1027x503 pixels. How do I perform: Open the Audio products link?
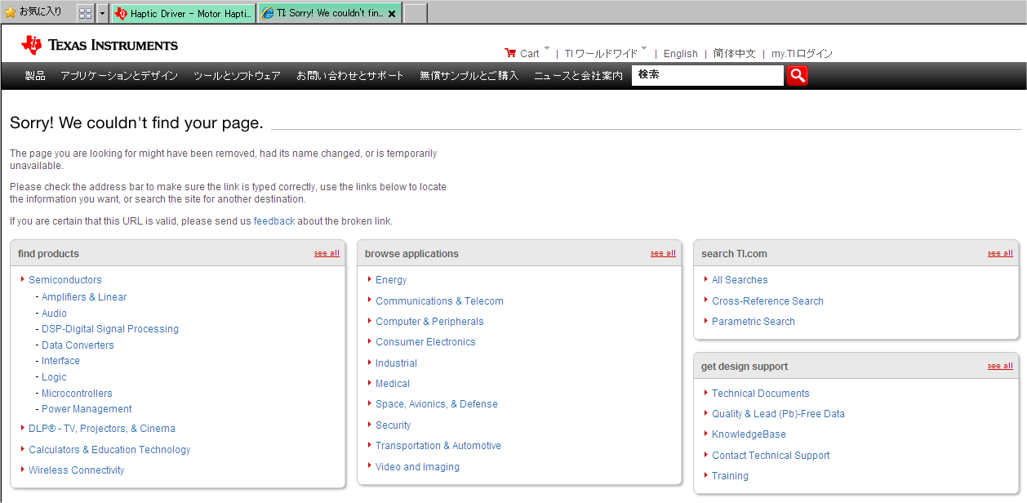tap(54, 314)
